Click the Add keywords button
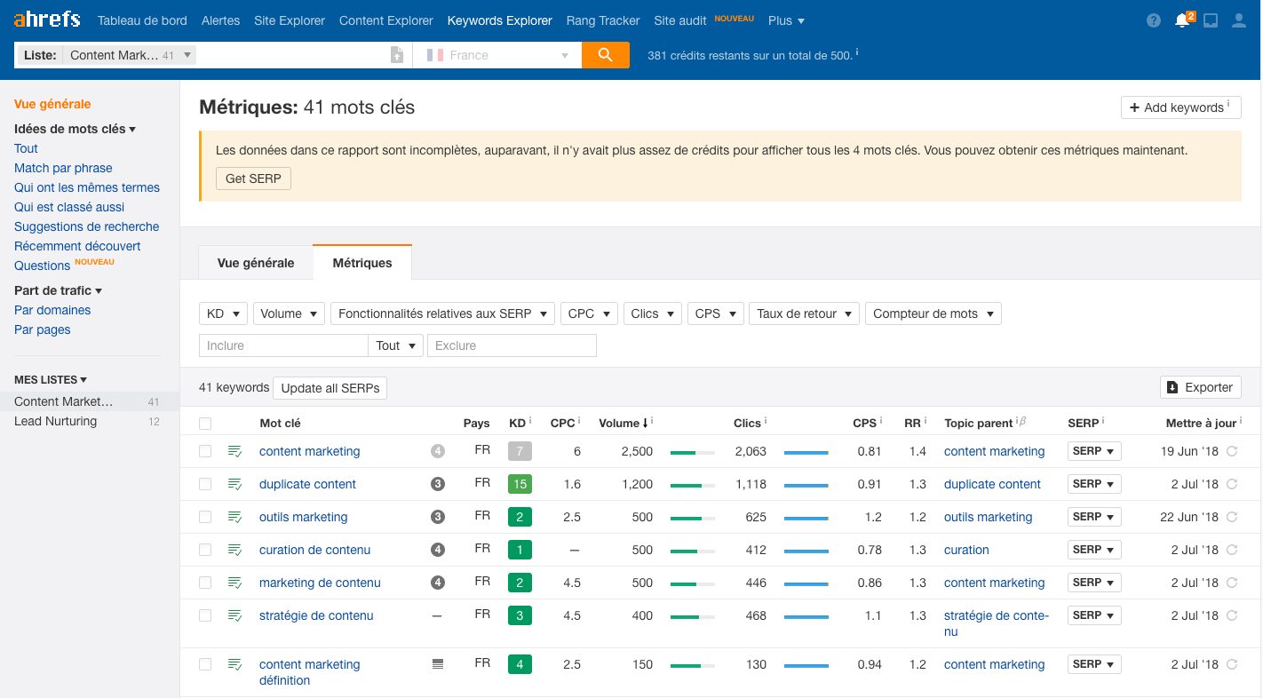This screenshot has width=1263, height=698. pos(1181,107)
